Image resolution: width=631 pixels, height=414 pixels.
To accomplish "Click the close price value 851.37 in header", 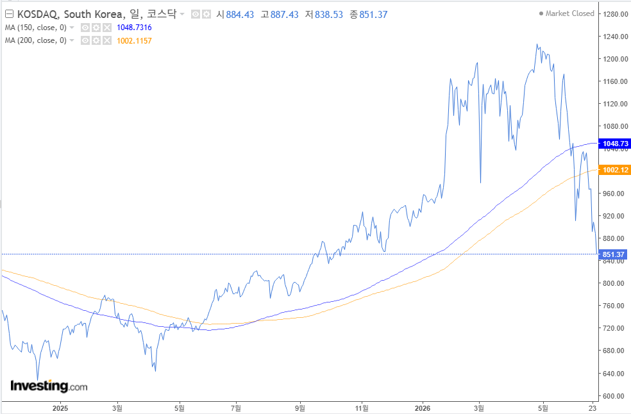I will tap(373, 15).
